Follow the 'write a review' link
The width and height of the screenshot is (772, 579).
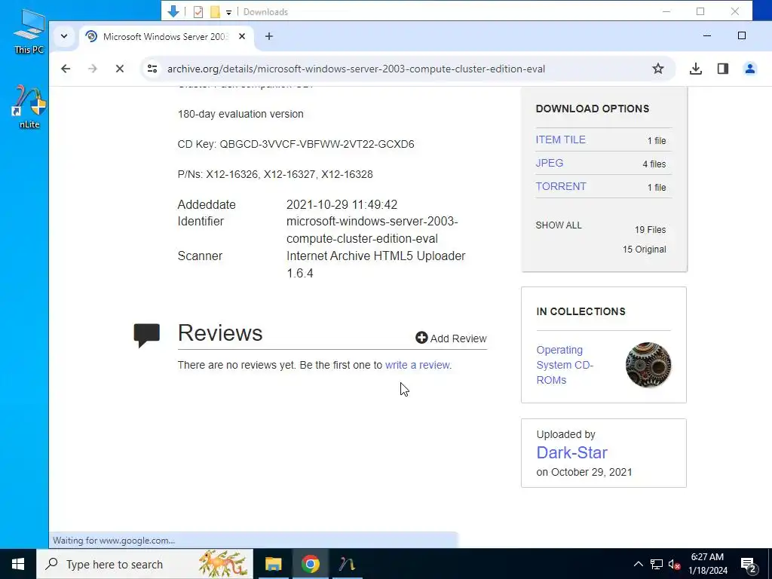418,366
